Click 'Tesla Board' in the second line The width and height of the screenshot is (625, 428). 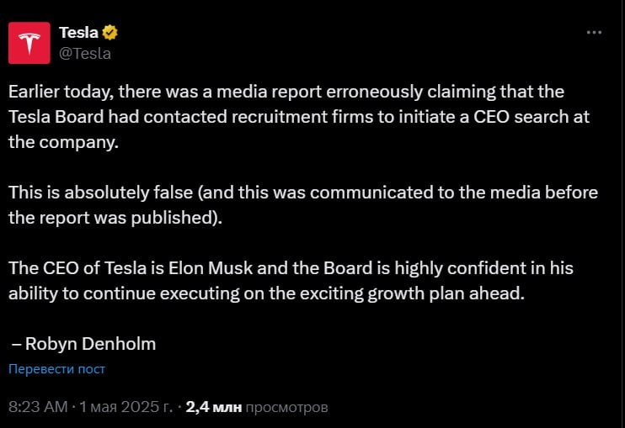56,117
